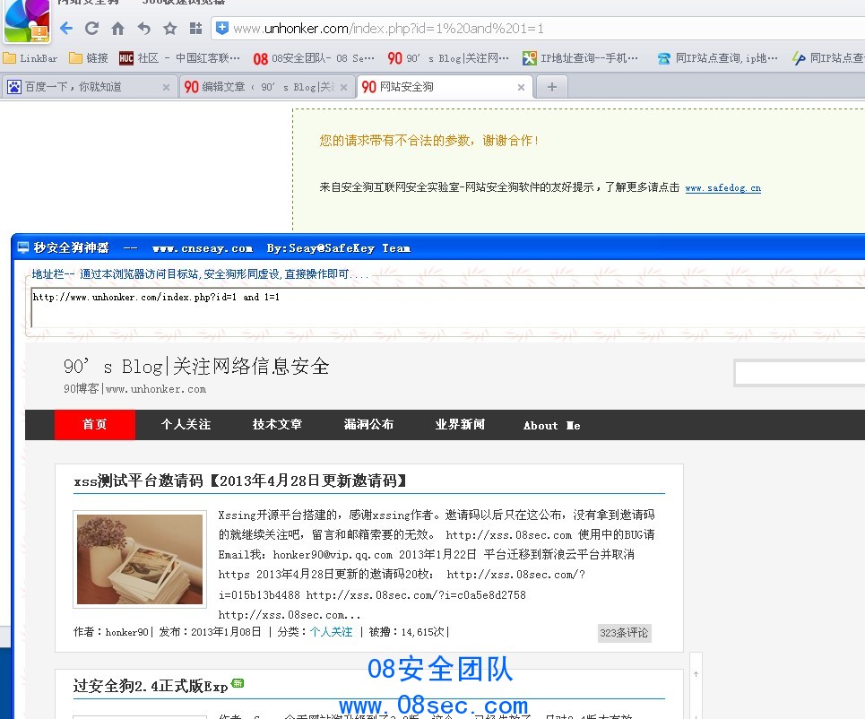Open 323条评论 comments button
The width and height of the screenshot is (865, 719).
(x=624, y=633)
